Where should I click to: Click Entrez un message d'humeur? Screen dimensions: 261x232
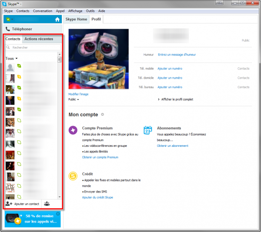click(177, 55)
